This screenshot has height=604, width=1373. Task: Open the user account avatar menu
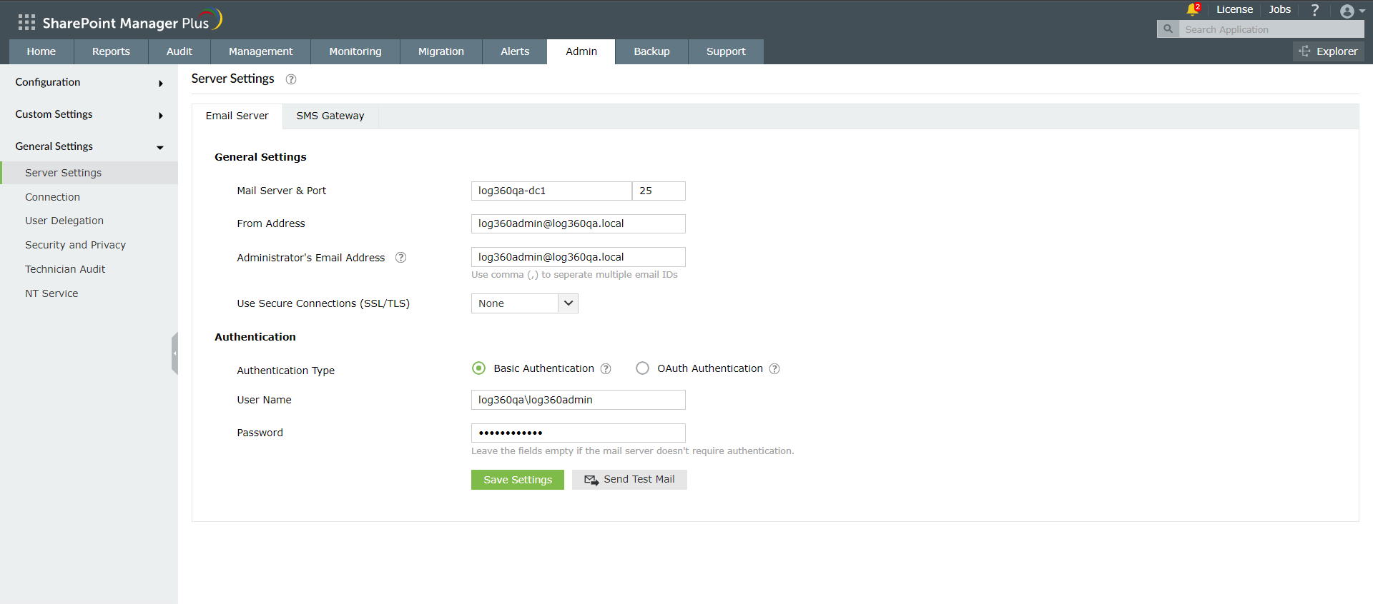point(1352,11)
